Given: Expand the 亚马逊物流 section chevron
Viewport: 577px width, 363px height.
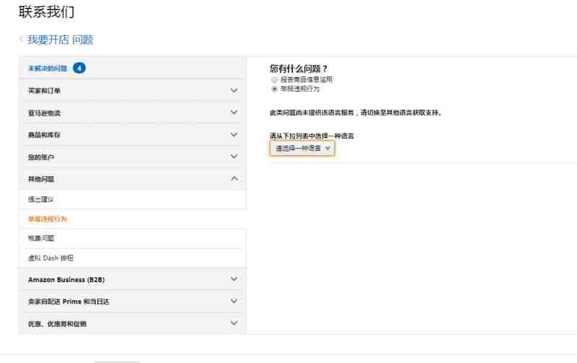Looking at the screenshot, I should pos(233,113).
